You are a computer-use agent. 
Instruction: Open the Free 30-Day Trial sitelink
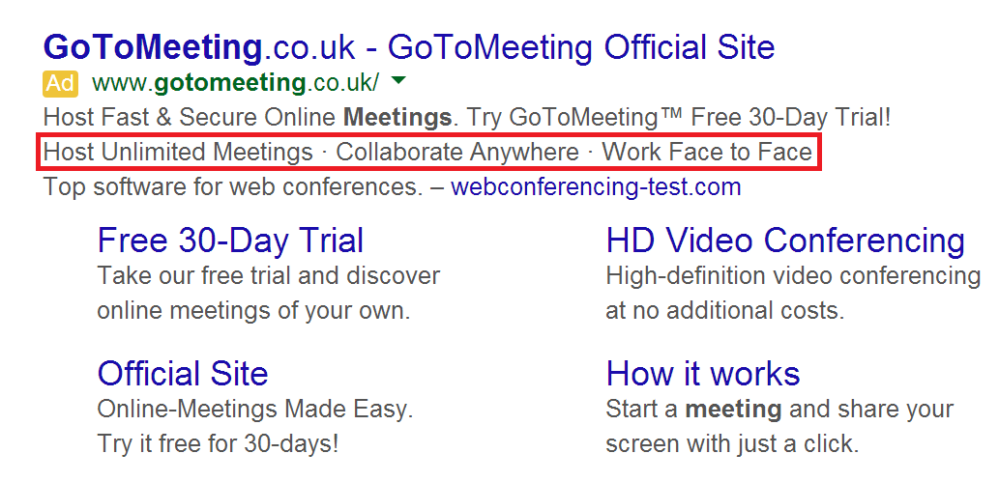[230, 240]
